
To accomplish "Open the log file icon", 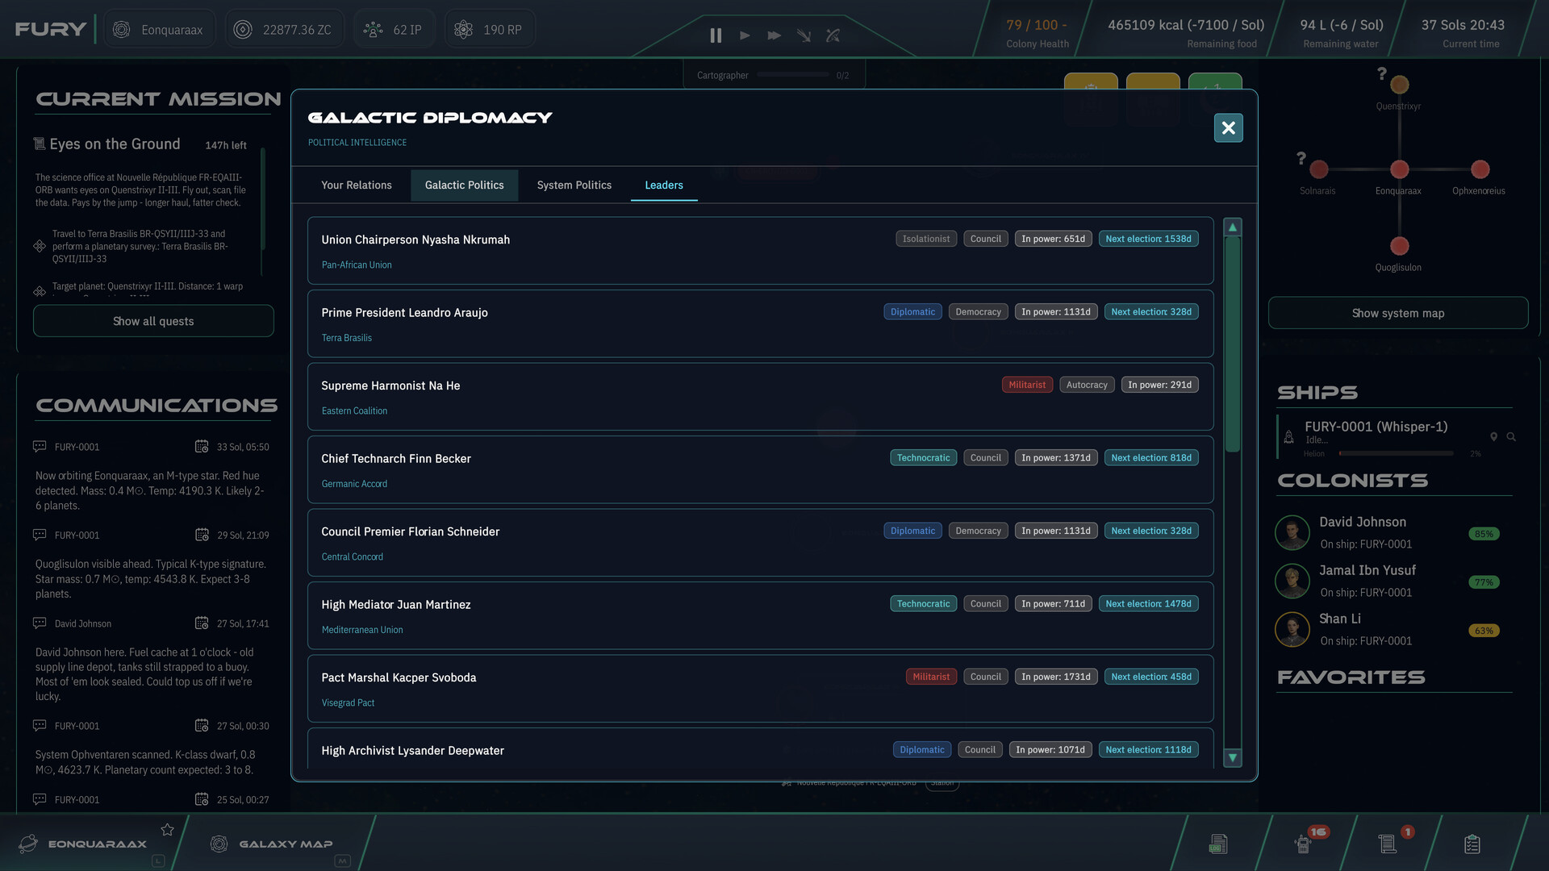I will [x=1218, y=844].
